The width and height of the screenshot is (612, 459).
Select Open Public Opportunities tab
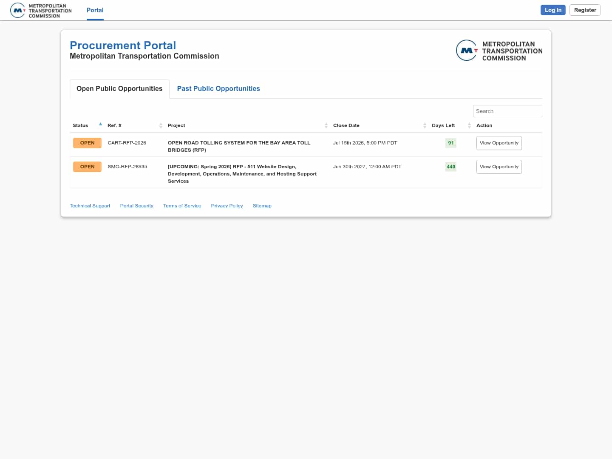(119, 88)
